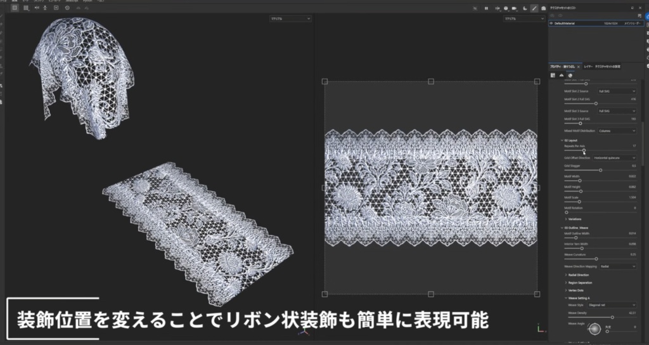Click the Weave Angle dial
Screen dimensions: 649x345
(x=594, y=329)
